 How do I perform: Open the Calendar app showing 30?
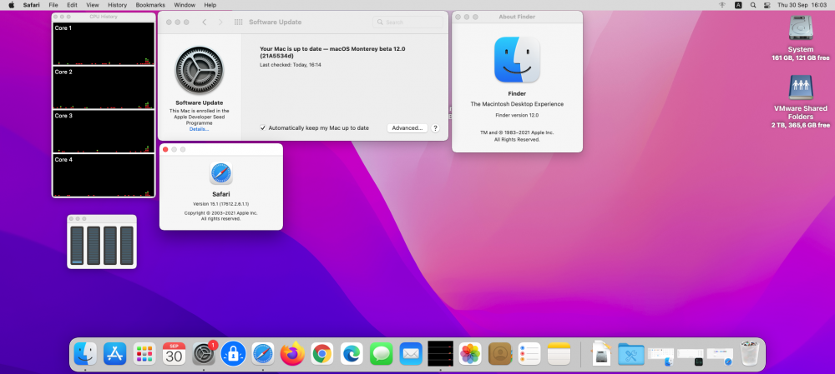tap(175, 353)
